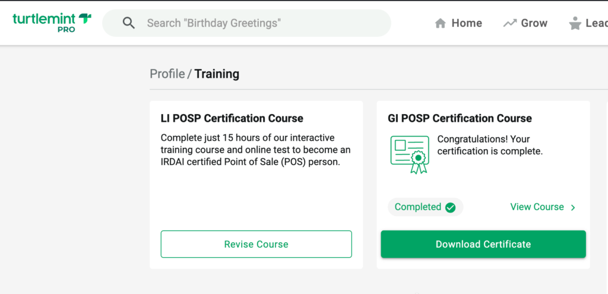This screenshot has height=294, width=608.
Task: Click the Download Certificate button
Action: click(x=483, y=244)
